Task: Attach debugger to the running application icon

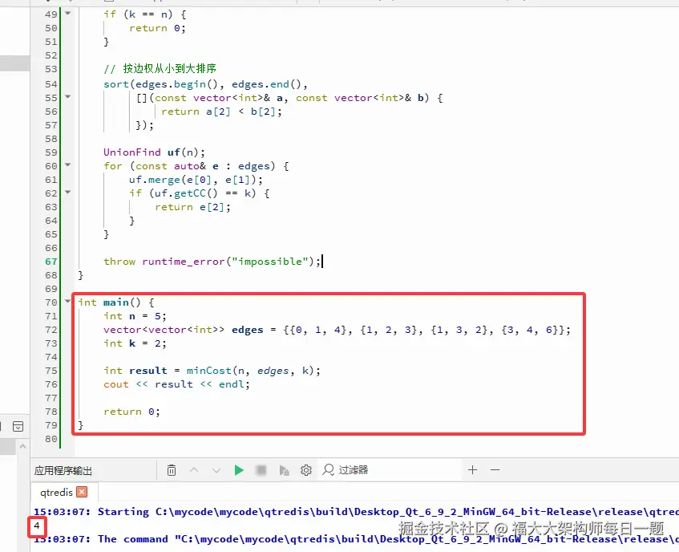Action: [284, 470]
